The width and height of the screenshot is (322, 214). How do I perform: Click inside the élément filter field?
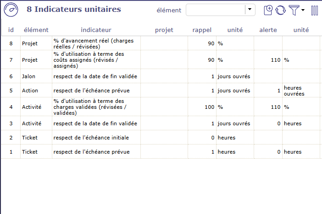tap(215, 10)
